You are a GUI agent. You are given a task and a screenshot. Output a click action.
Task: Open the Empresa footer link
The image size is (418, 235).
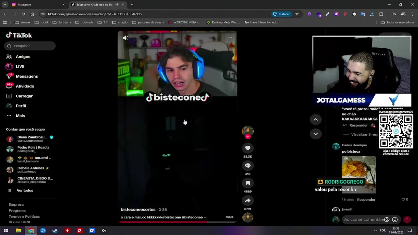pos(16,205)
